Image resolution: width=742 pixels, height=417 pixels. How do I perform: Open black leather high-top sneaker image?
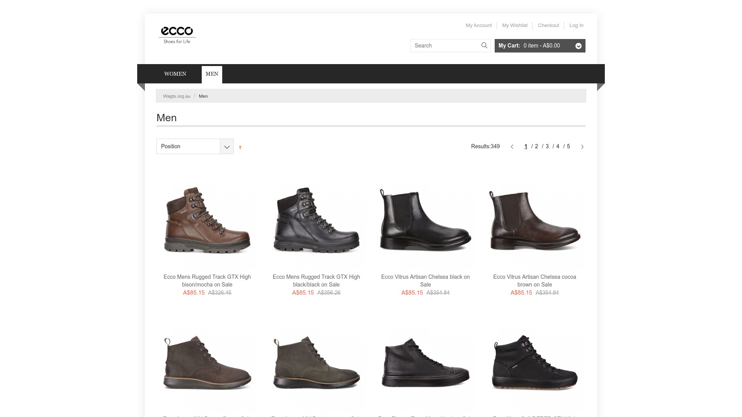pos(425,363)
